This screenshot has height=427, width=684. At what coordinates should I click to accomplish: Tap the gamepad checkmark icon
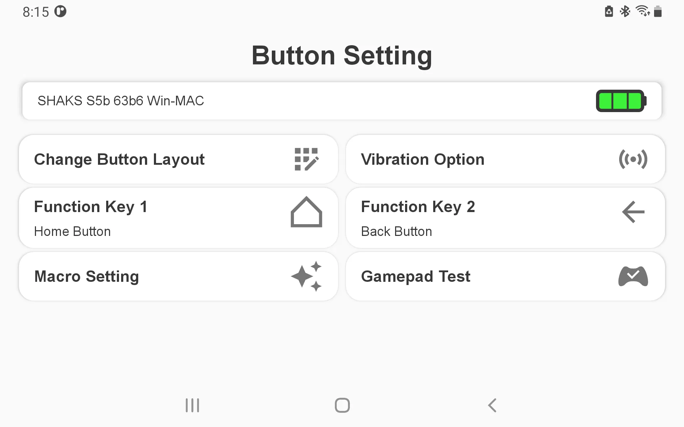point(633,276)
